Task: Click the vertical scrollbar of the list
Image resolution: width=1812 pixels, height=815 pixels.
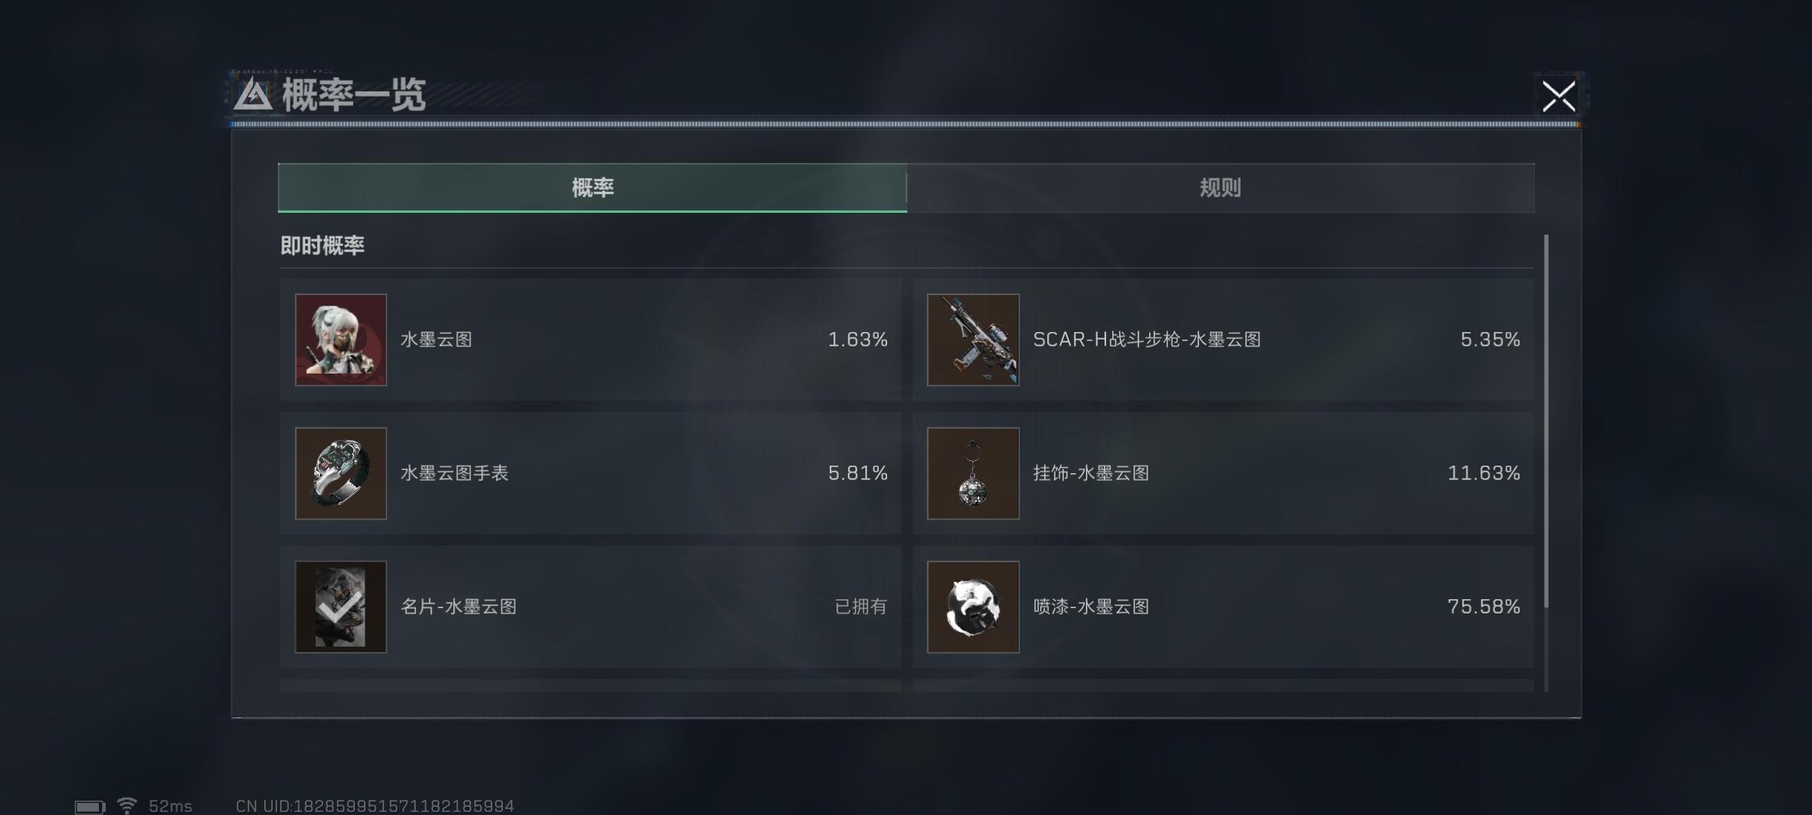Action: coord(1546,421)
